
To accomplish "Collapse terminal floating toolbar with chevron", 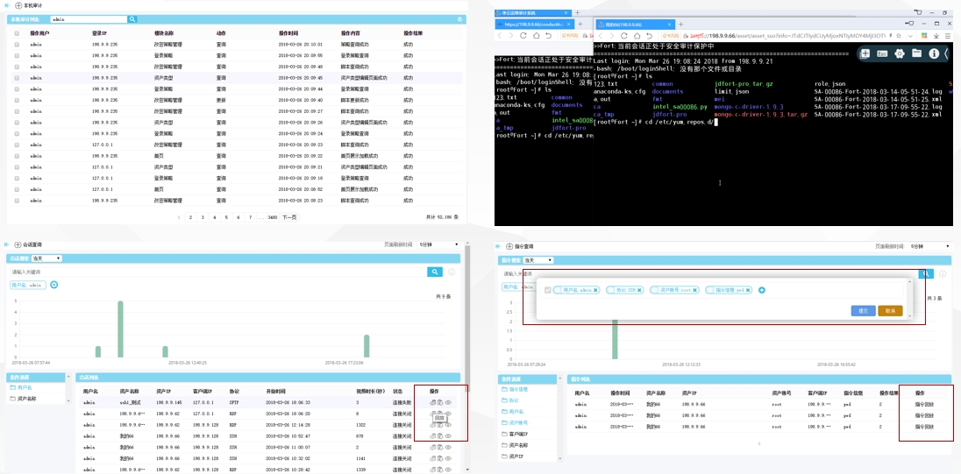I will pyautogui.click(x=946, y=54).
